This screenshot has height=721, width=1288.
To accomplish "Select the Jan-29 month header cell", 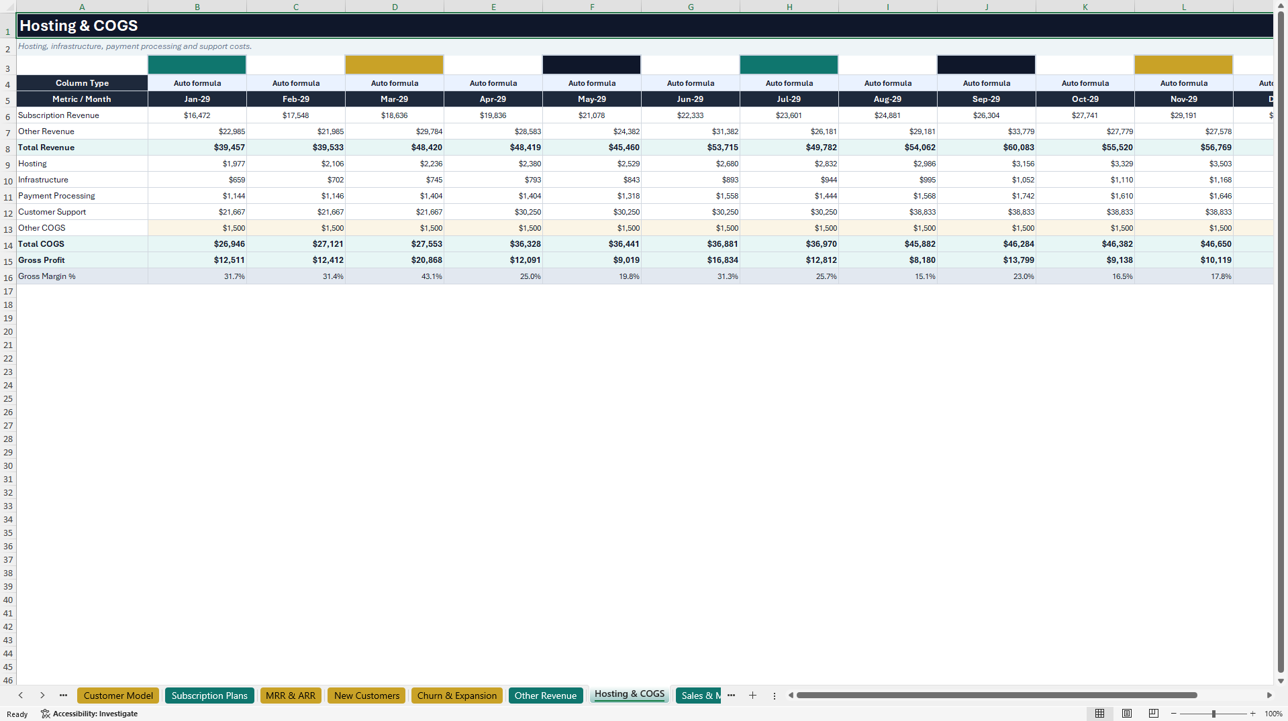I will pos(197,99).
